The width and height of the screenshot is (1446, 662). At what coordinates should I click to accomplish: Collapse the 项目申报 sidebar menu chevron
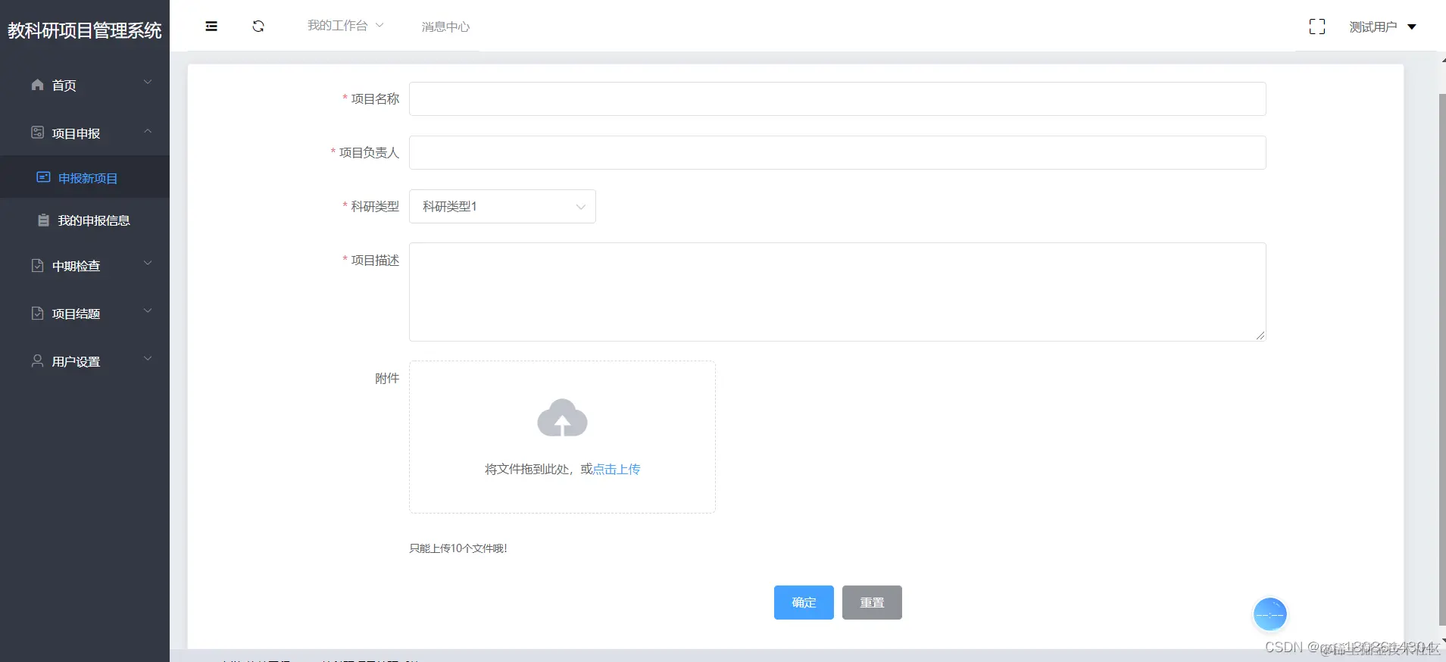pos(148,131)
